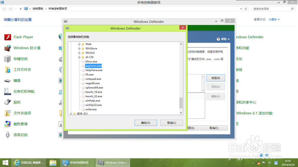Click the process tree scrollbar thumb
The width and height of the screenshot is (298, 167).
[181, 103]
